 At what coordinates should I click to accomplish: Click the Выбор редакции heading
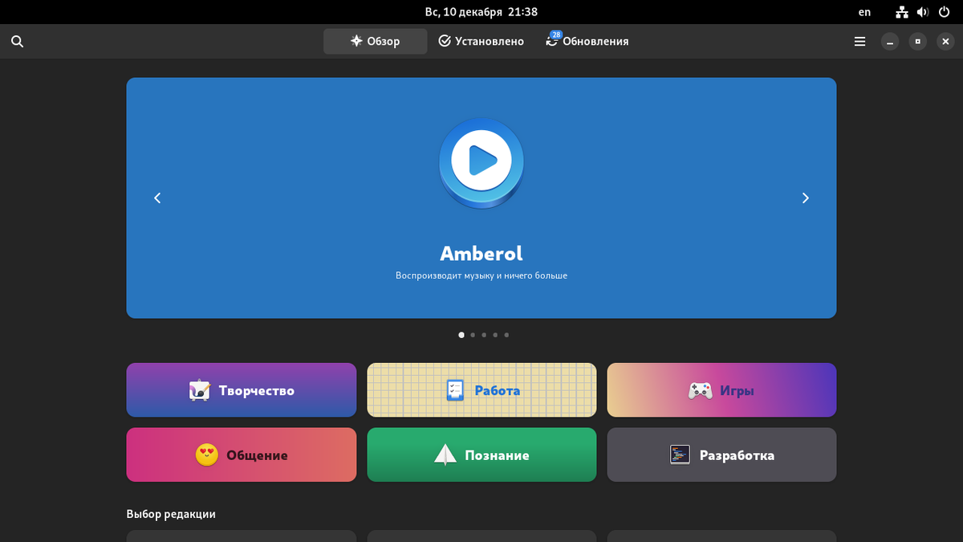tap(171, 514)
